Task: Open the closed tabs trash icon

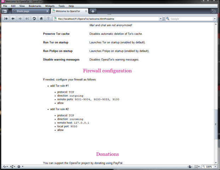Action: 214,11
